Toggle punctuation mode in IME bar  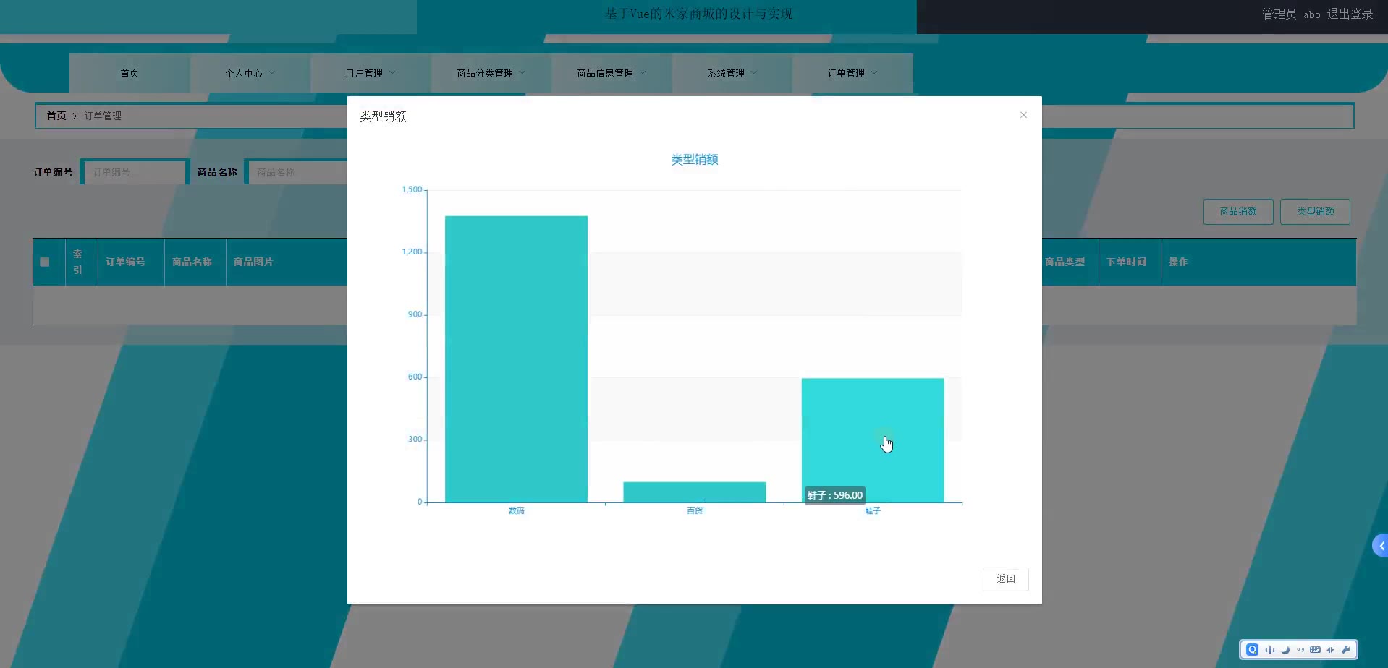1300,650
